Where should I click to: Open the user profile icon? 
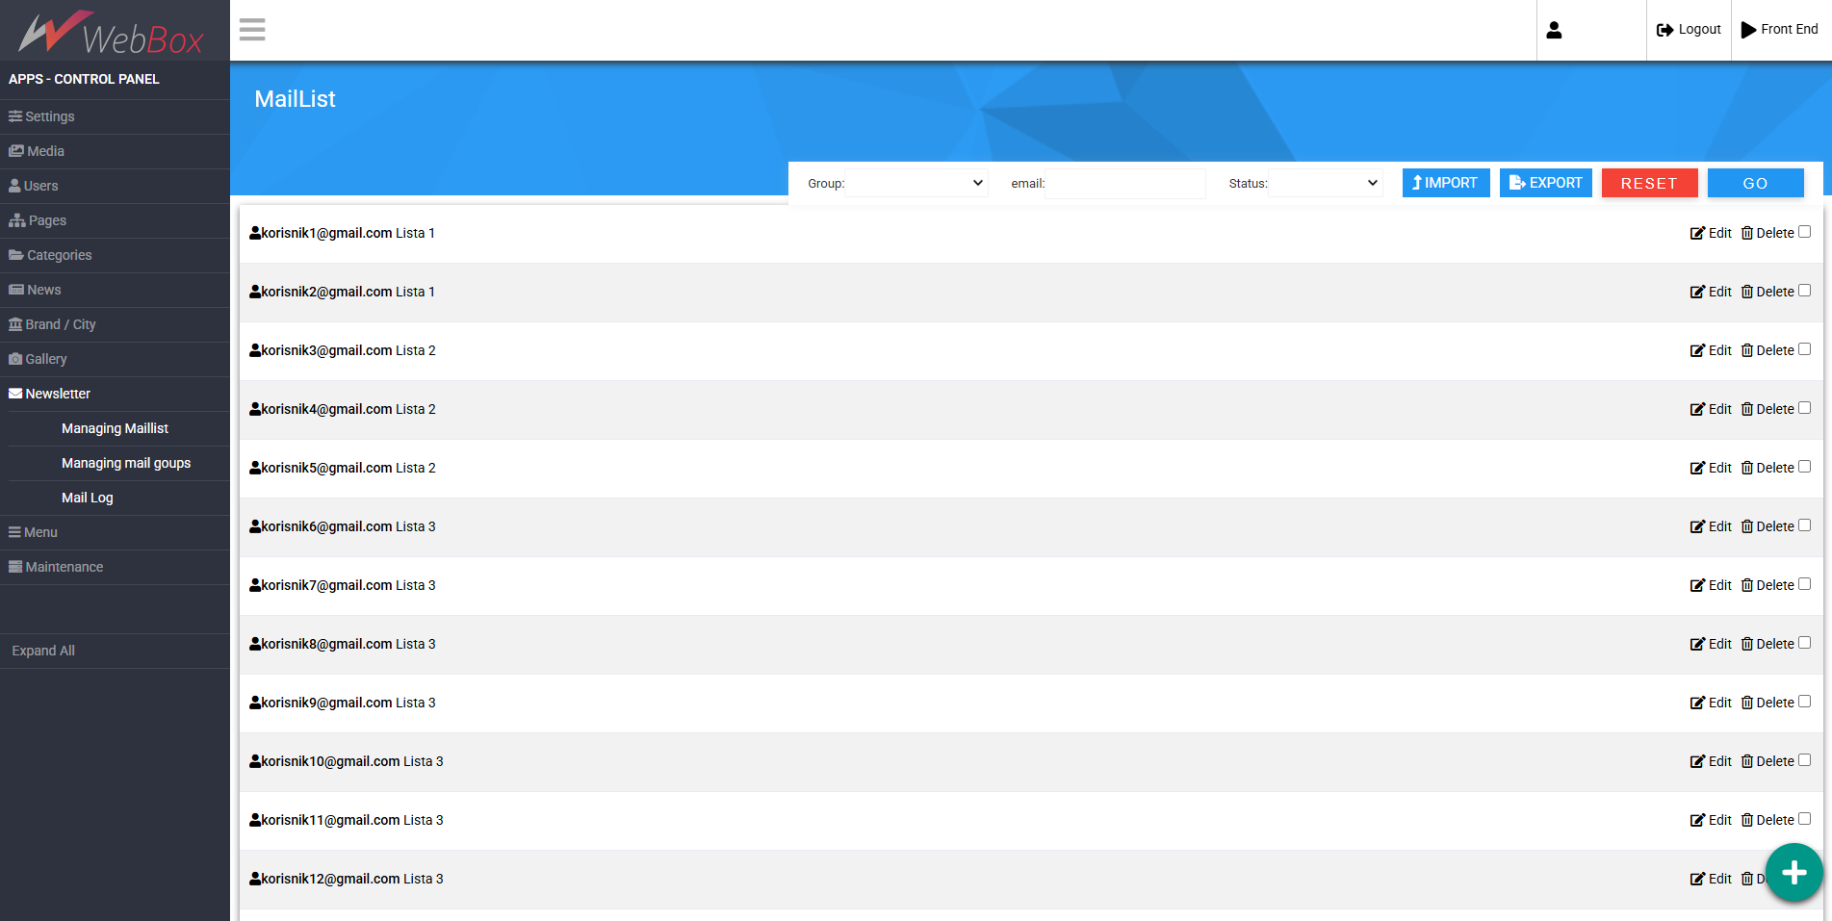[x=1554, y=30]
